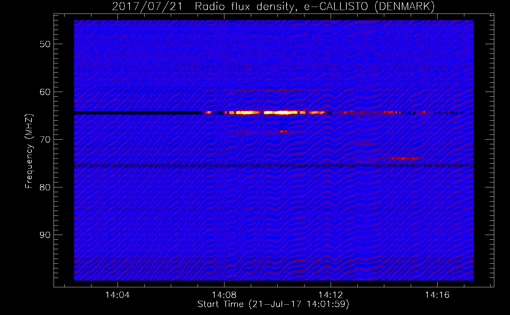510x315 pixels.
Task: Click the brightest yellow-white burst near 64 MHz
Action: (281, 112)
